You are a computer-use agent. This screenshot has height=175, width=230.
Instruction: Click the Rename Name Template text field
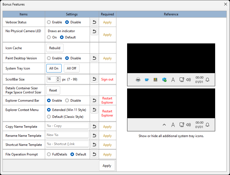tap(67, 135)
